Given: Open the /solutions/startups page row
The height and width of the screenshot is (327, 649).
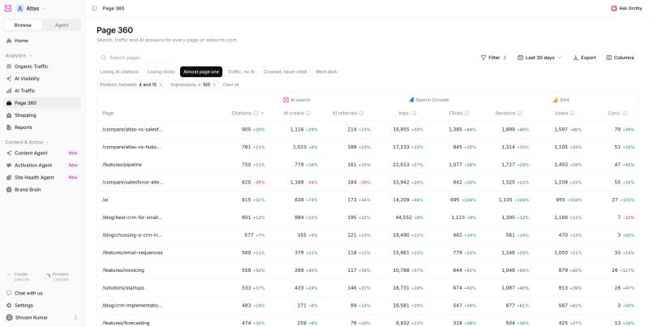Looking at the screenshot, I should coord(367,288).
